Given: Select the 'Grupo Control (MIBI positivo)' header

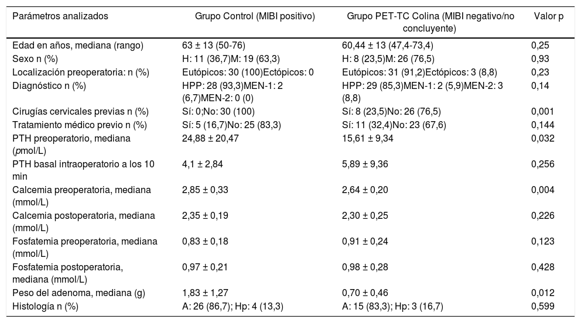Looking at the screenshot, I should [x=255, y=16].
